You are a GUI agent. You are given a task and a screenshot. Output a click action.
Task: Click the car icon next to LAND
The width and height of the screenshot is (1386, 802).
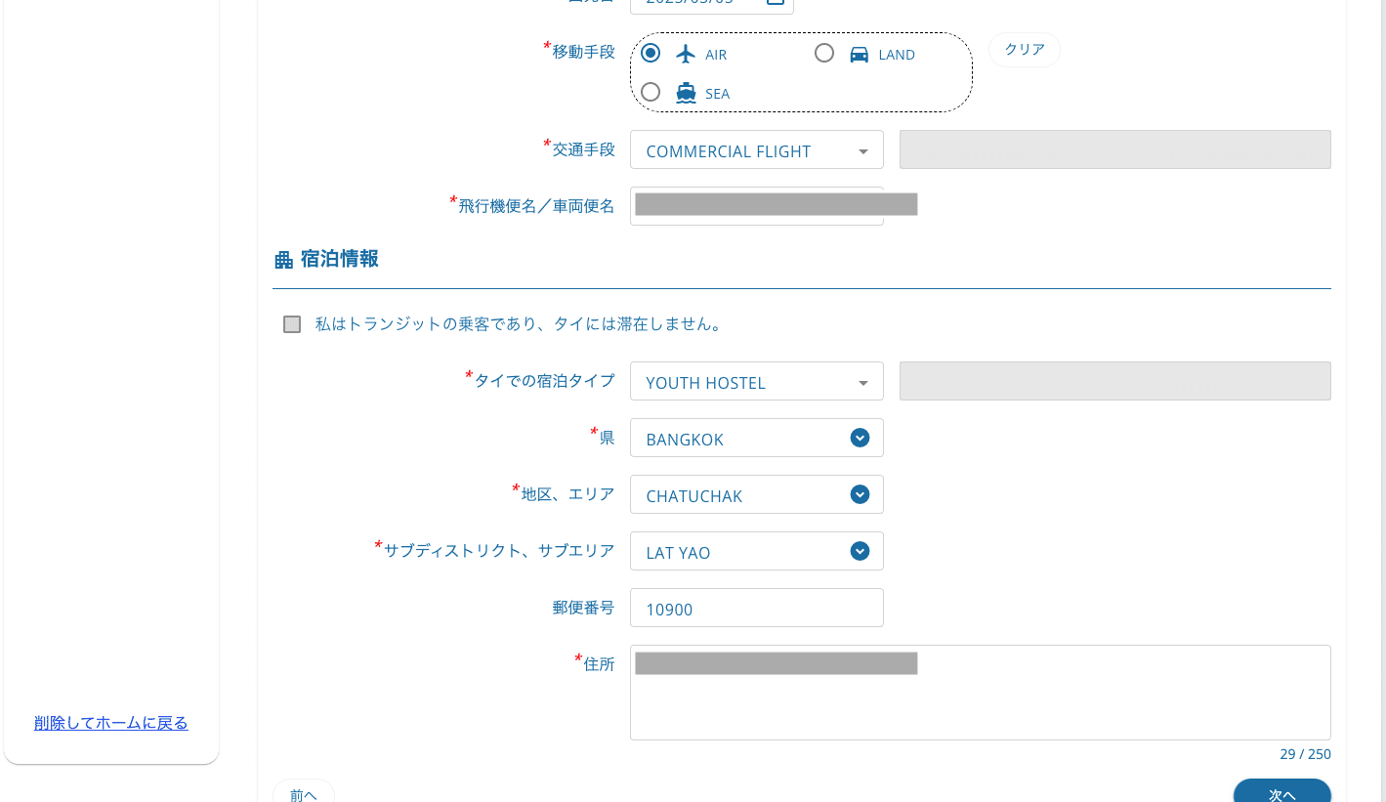860,54
